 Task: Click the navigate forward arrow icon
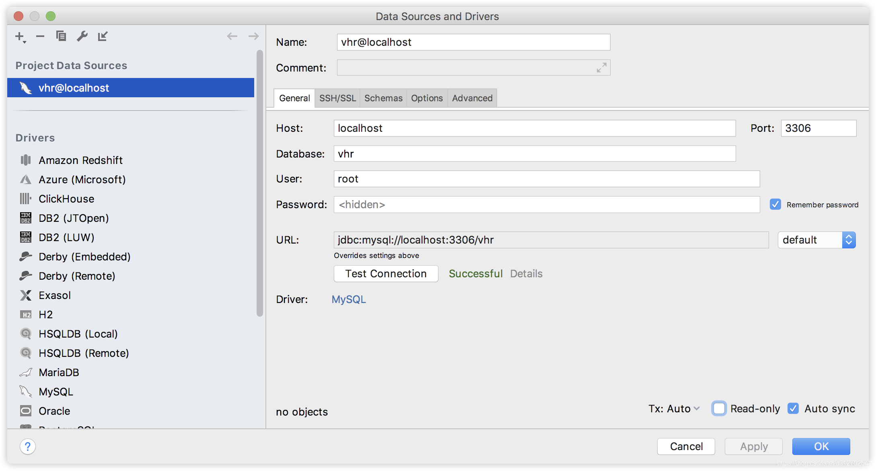click(254, 36)
